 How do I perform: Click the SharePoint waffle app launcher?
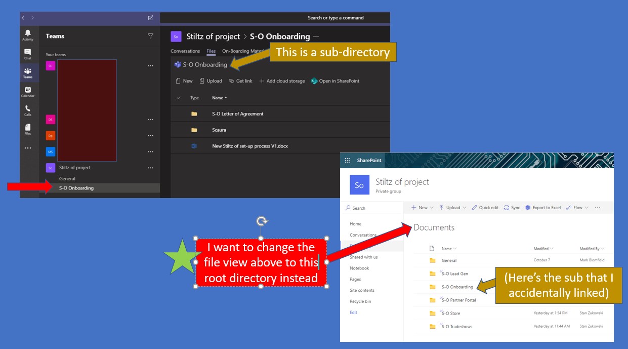347,160
